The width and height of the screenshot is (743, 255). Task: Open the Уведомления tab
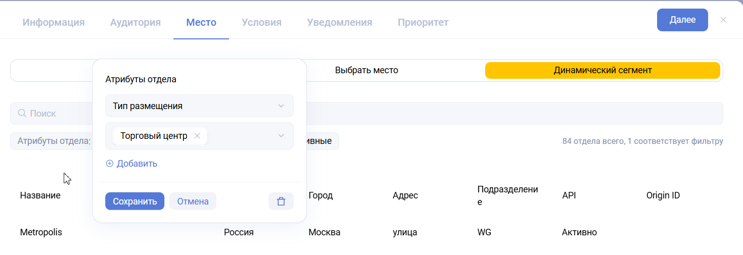[x=340, y=22]
